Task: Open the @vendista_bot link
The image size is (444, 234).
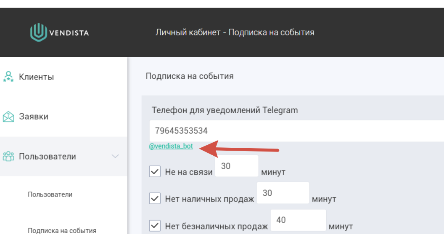Action: click(x=171, y=146)
